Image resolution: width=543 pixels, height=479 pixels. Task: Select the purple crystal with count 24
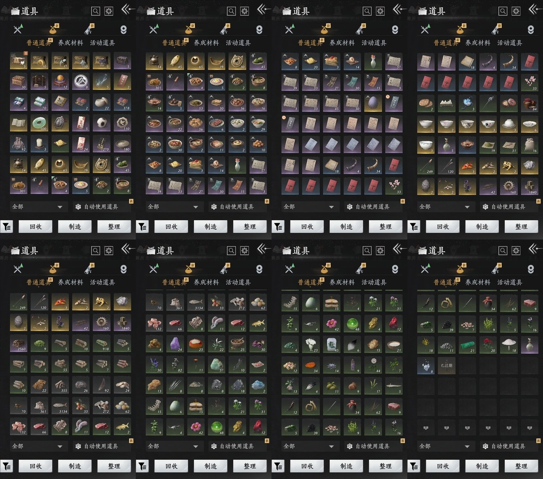tap(175, 344)
